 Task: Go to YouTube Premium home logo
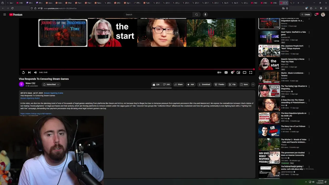click(16, 15)
